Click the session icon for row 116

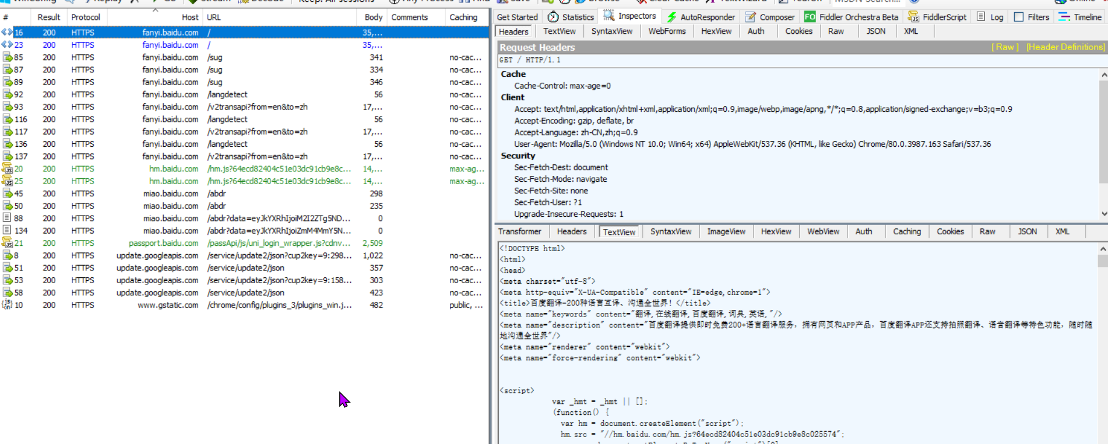[8, 119]
